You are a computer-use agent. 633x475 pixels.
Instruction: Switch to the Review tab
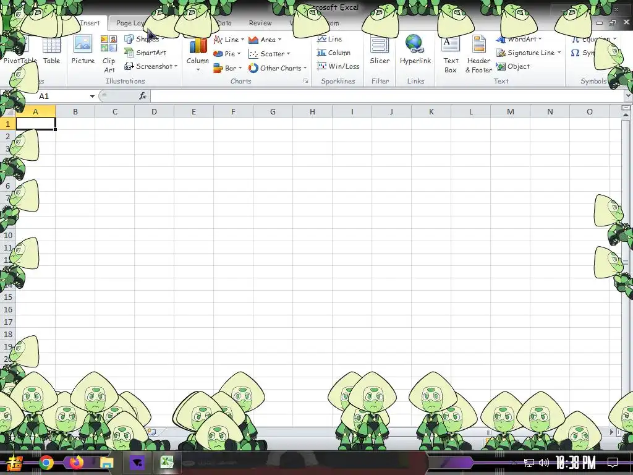tap(260, 23)
